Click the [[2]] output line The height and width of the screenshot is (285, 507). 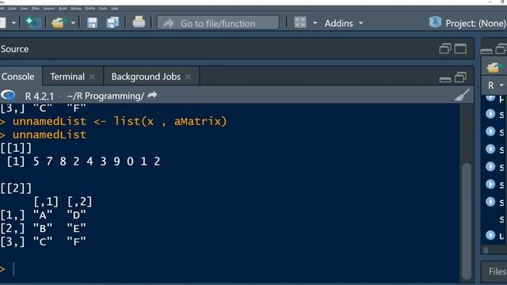[16, 188]
